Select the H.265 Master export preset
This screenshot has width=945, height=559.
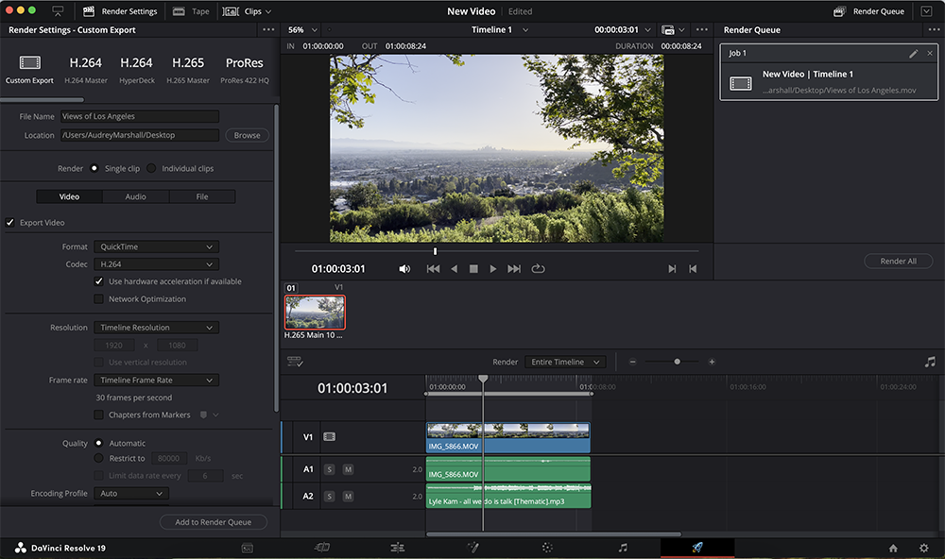187,66
